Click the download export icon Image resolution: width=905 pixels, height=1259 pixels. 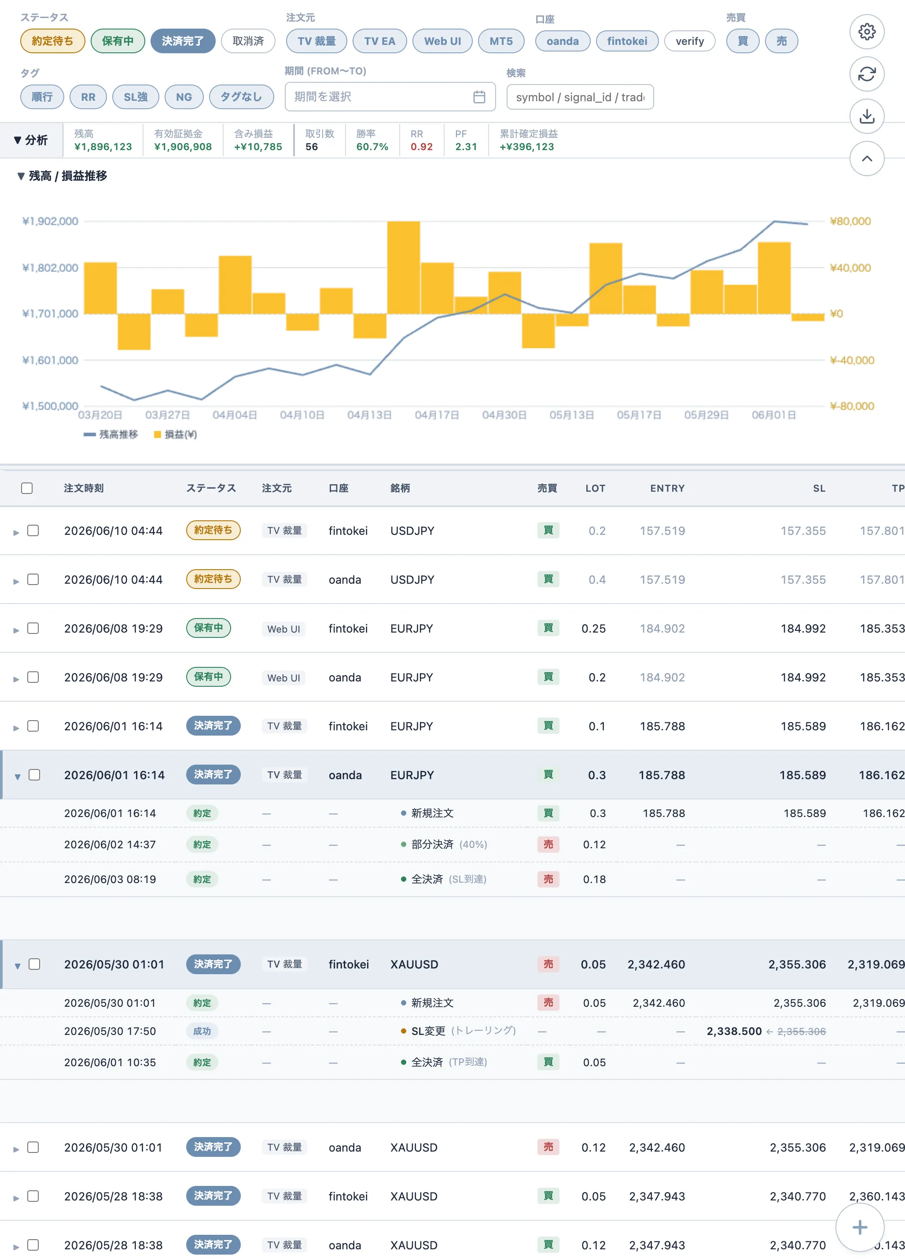coord(867,116)
